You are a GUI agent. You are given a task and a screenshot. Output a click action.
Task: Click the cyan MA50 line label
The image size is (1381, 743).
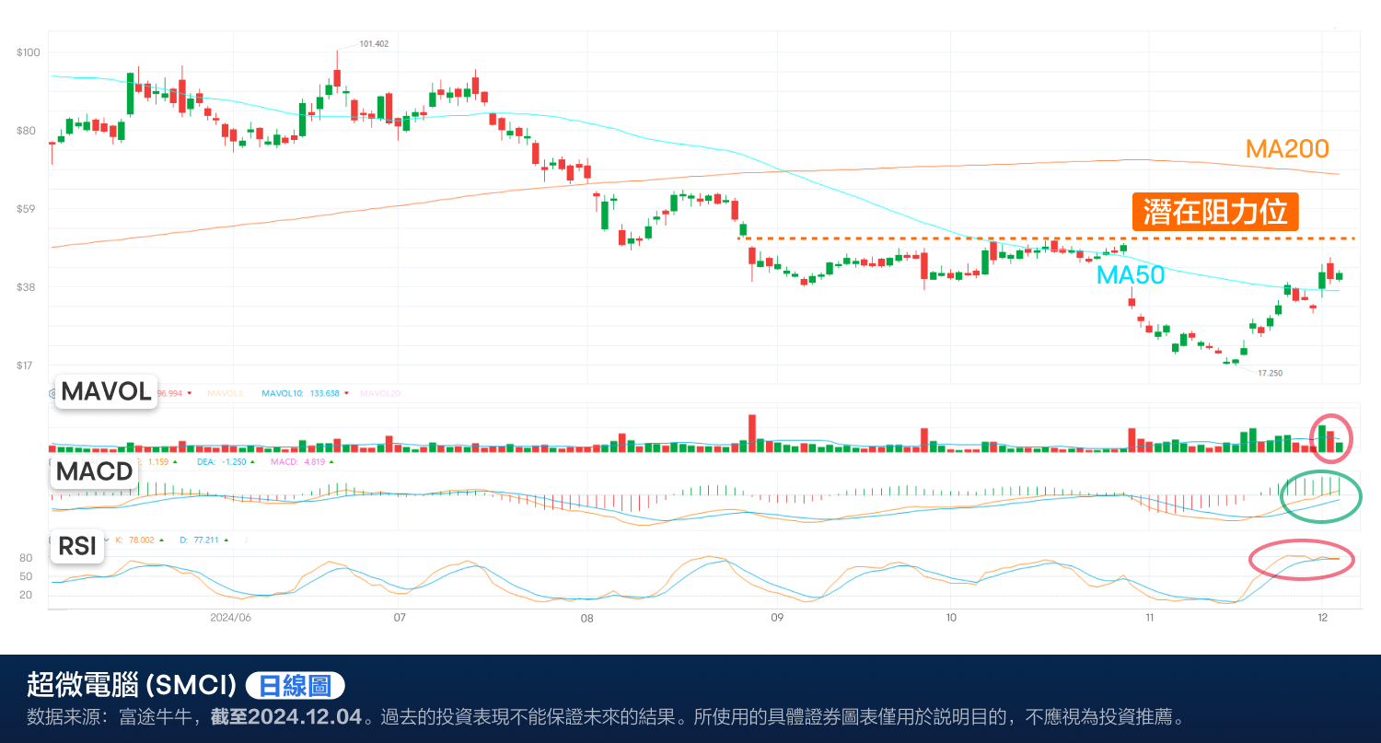click(x=1130, y=274)
